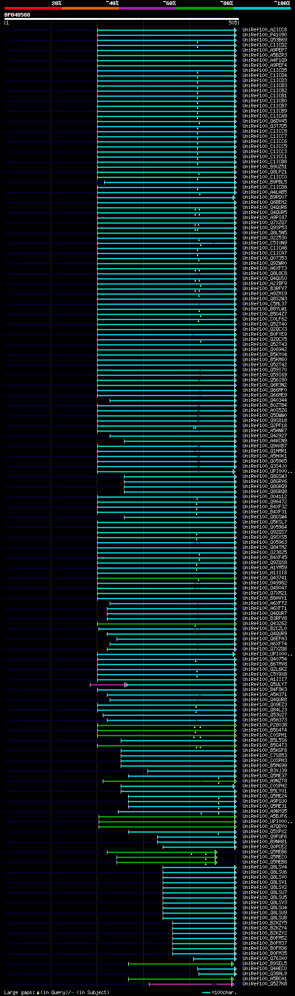Viewport: 295px width, 996px height.
Task: Select label UniRef100_B9UZ51
Action: (265, 167)
